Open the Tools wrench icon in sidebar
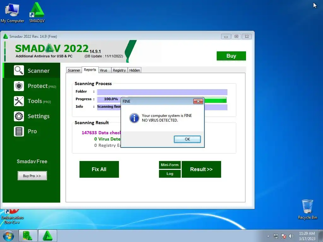Image resolution: width=323 pixels, height=242 pixels. coord(19,101)
